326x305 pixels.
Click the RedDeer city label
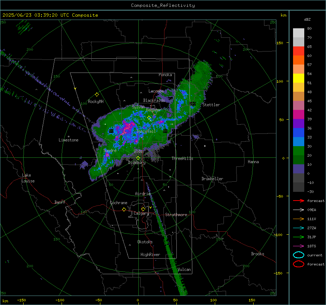pos(154,110)
